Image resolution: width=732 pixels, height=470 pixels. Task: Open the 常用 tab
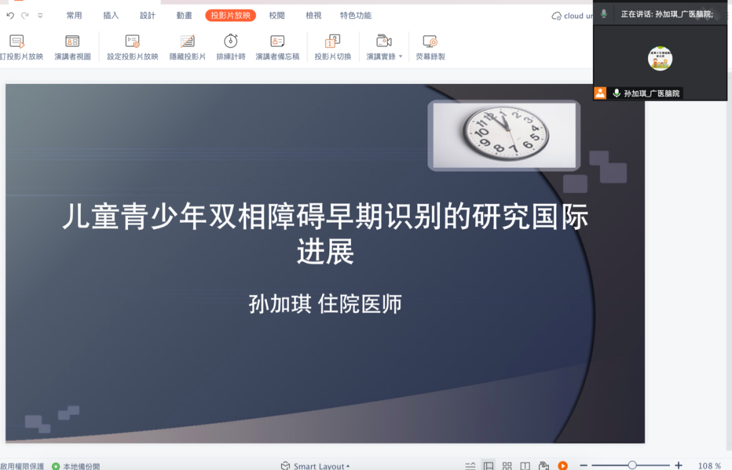pyautogui.click(x=75, y=16)
